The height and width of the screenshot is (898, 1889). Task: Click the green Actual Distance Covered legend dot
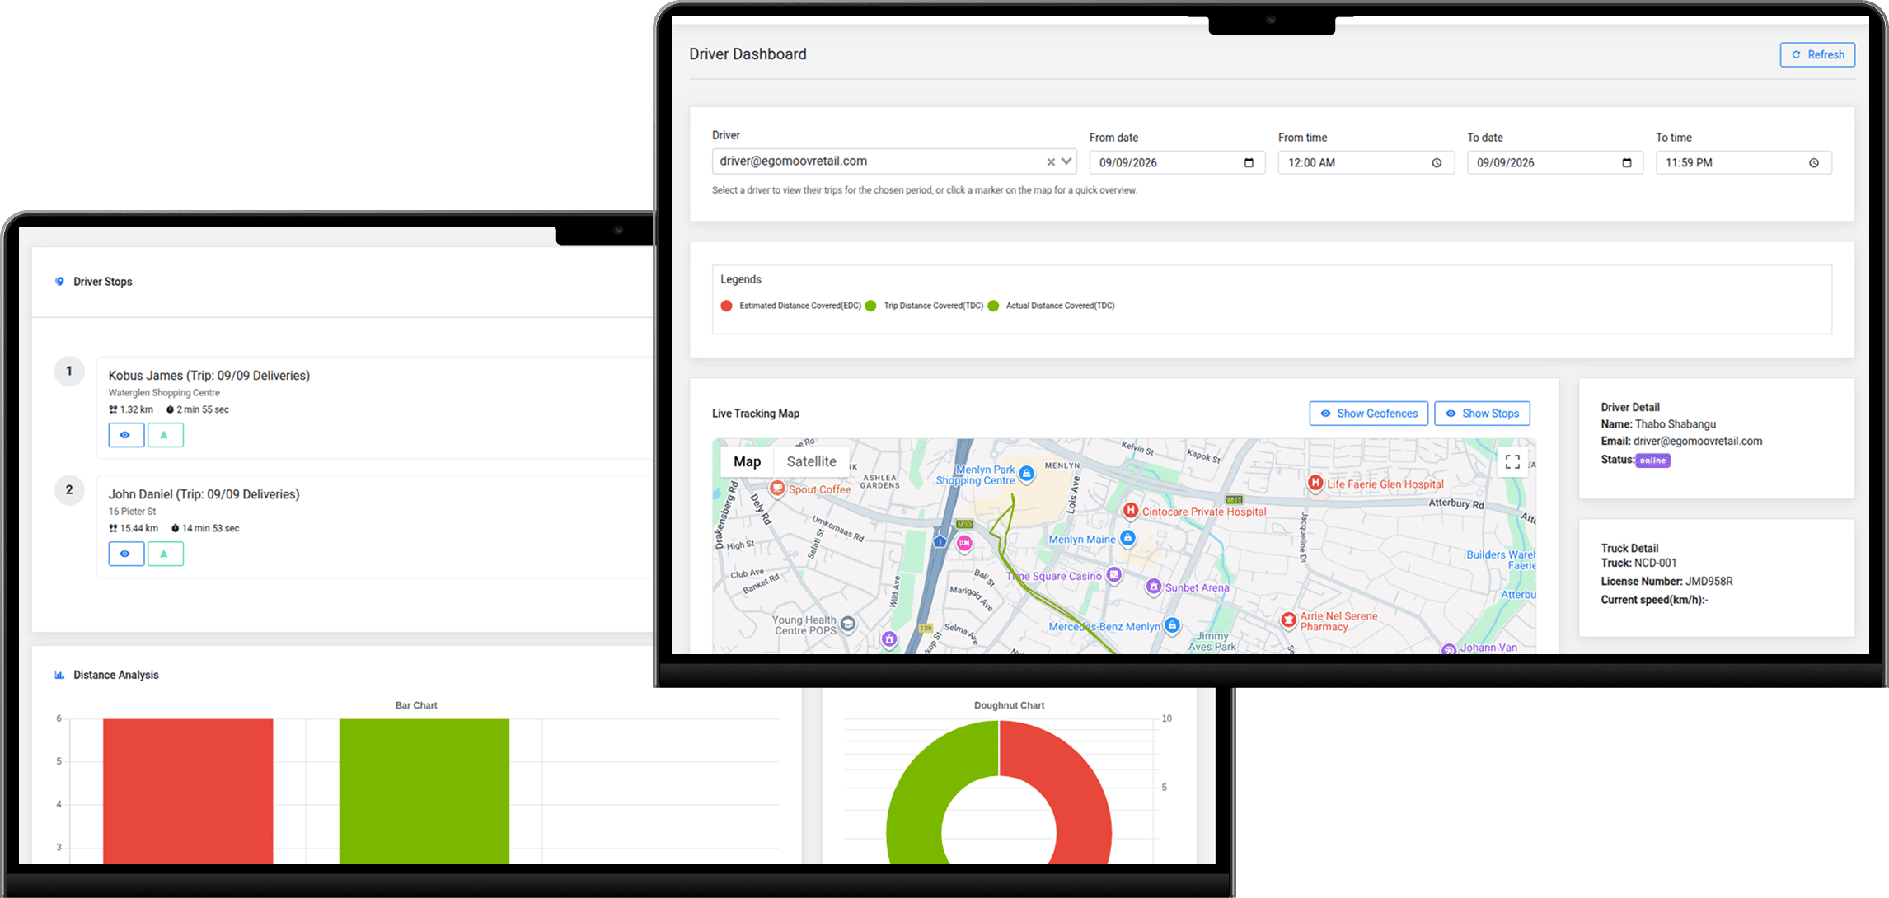pos(993,306)
